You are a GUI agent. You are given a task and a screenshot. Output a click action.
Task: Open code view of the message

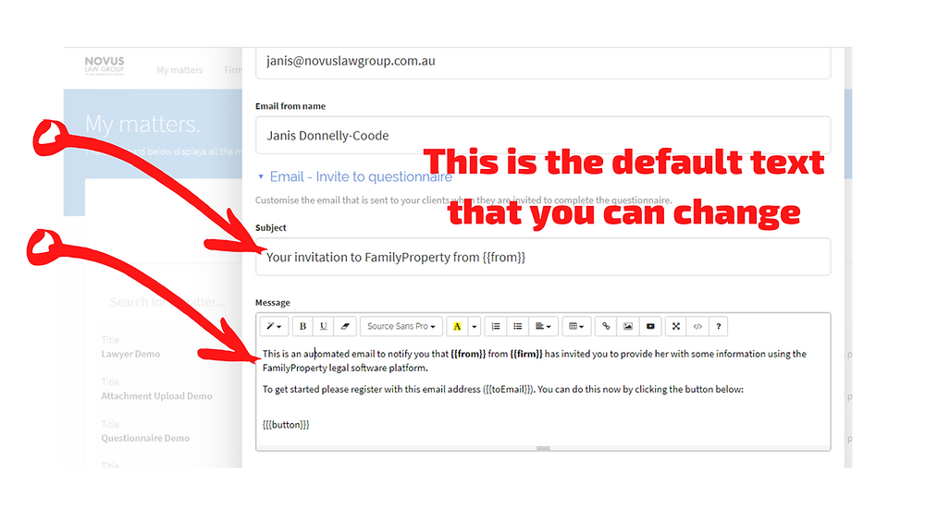[x=697, y=326]
